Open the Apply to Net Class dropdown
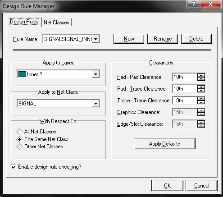Image resolution: width=223 pixels, height=197 pixels. tap(96, 103)
